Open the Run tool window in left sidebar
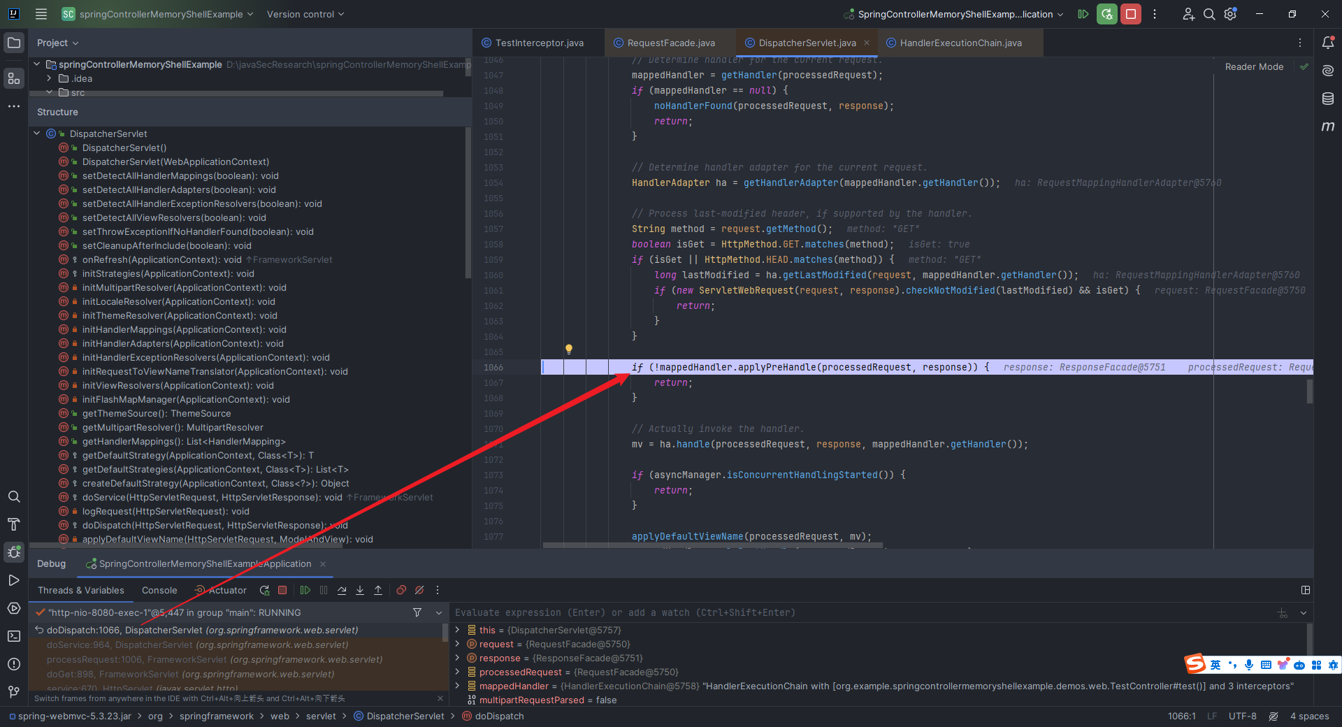The image size is (1342, 727). click(x=14, y=580)
